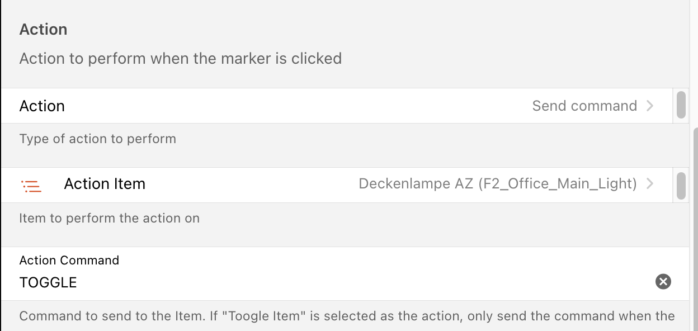The width and height of the screenshot is (698, 331).
Task: Clear the Action Command field with X icon
Action: coord(663,281)
